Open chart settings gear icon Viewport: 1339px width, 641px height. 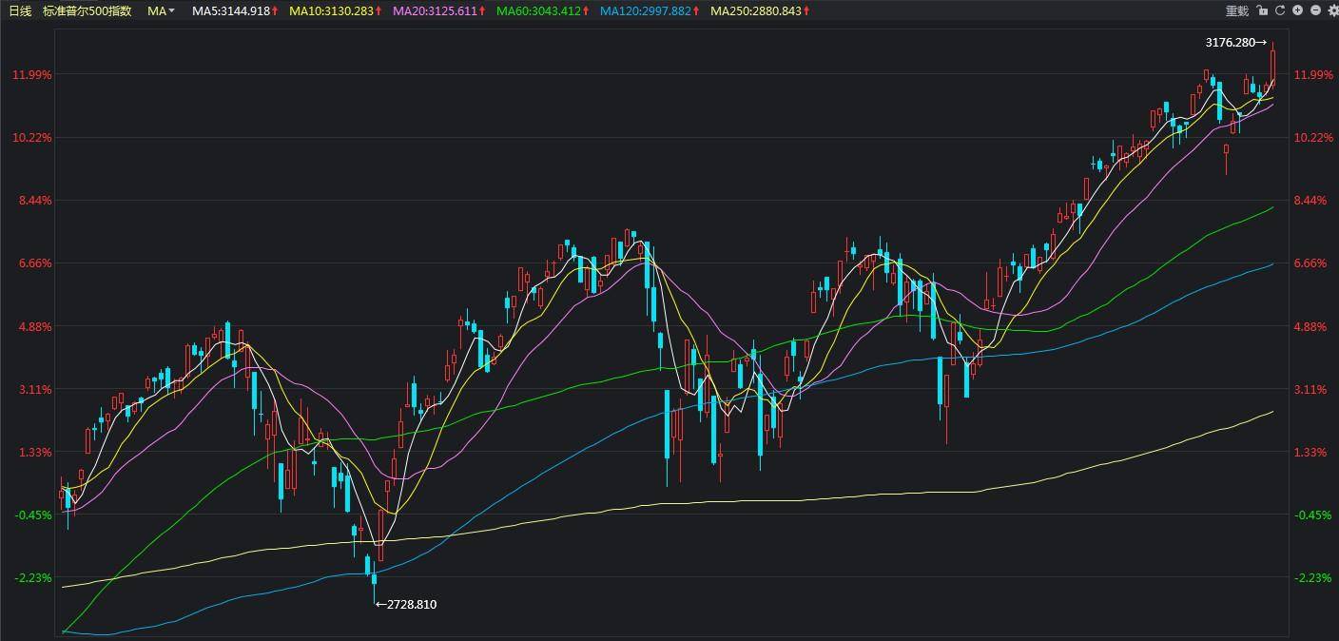[1331, 10]
